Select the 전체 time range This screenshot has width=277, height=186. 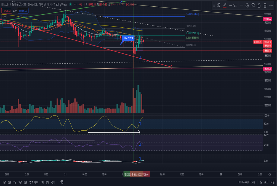click(x=53, y=182)
